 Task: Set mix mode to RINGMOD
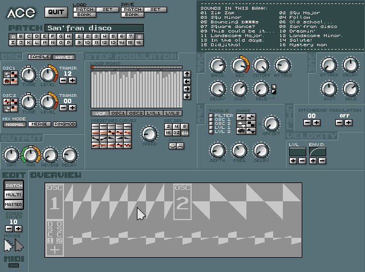(x=65, y=124)
